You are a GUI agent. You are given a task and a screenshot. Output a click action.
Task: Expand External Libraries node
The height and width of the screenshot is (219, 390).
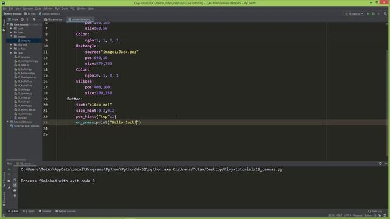click(x=7, y=122)
